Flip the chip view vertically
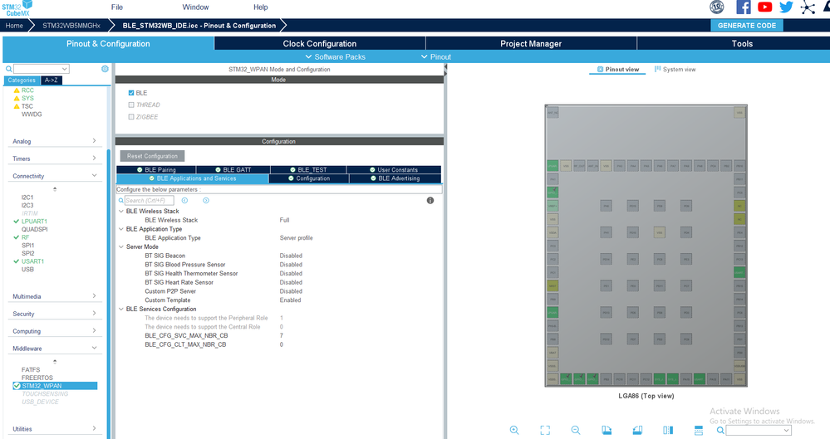Image resolution: width=830 pixels, height=439 pixels. click(699, 430)
